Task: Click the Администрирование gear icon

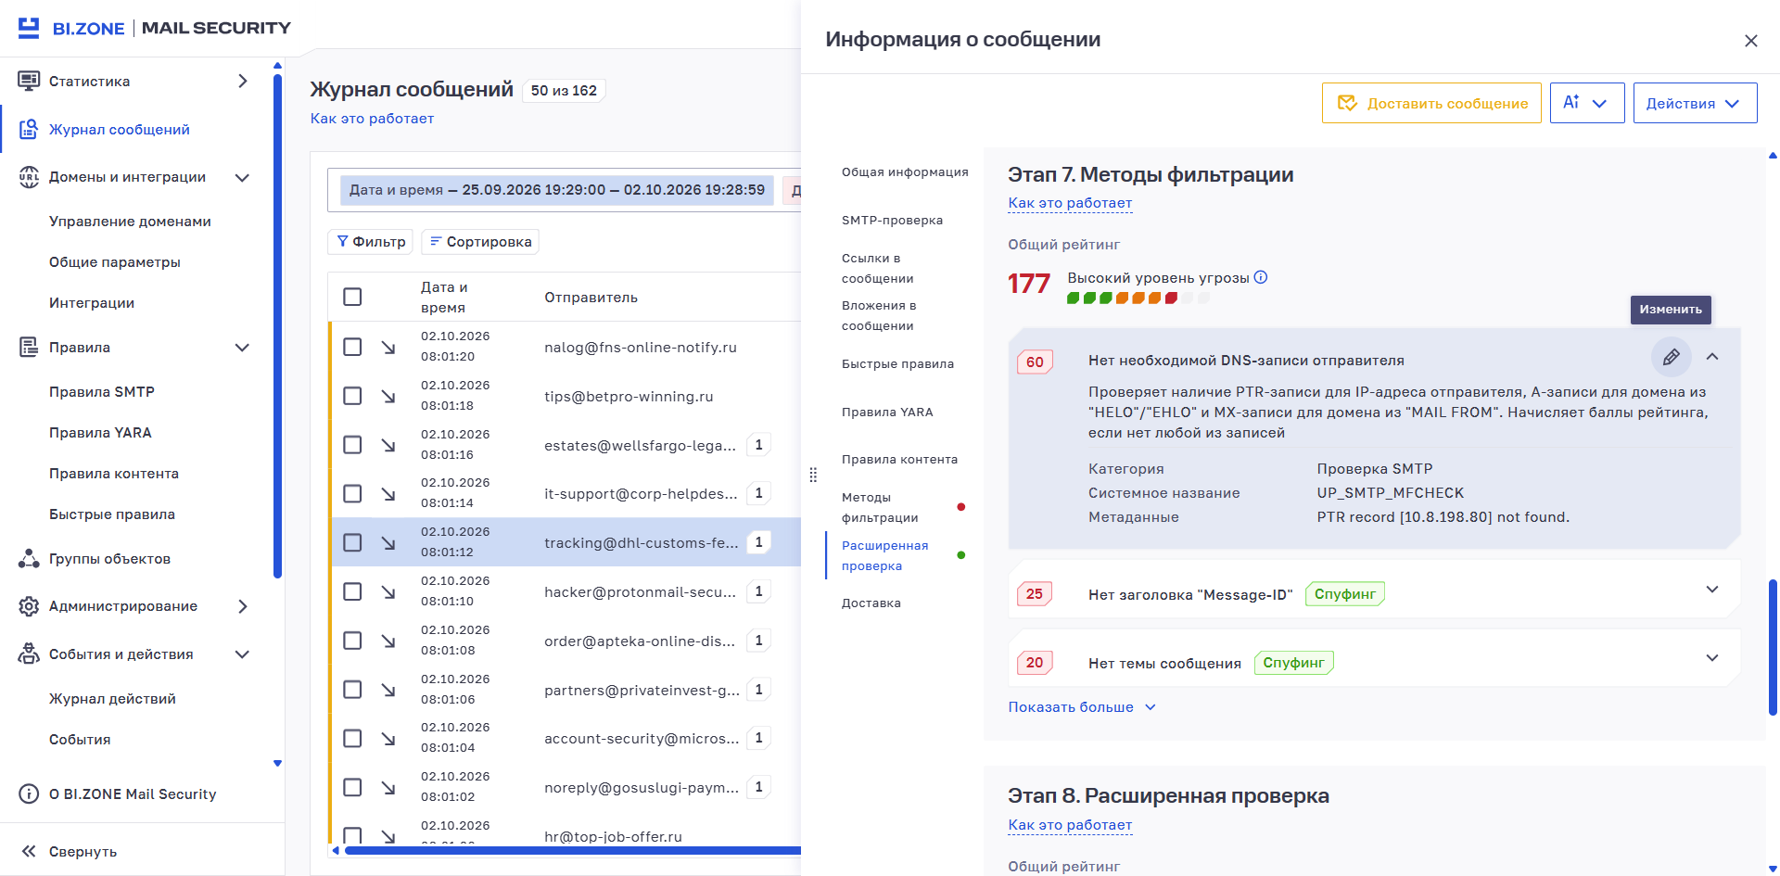Action: 29,605
